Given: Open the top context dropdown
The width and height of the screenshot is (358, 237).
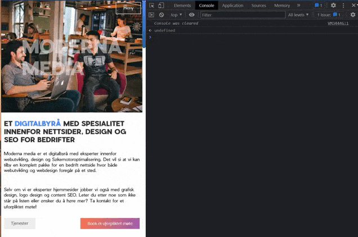Looking at the screenshot, I should pyautogui.click(x=176, y=15).
